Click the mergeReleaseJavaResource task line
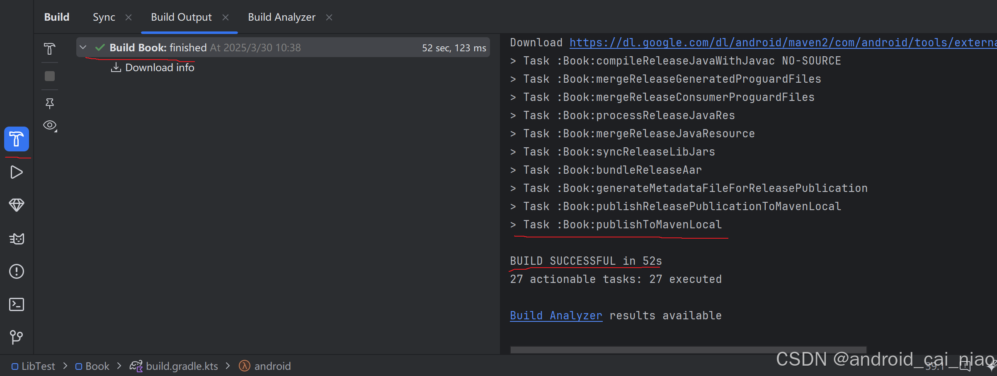Screen dimensions: 997x376 (x=633, y=134)
